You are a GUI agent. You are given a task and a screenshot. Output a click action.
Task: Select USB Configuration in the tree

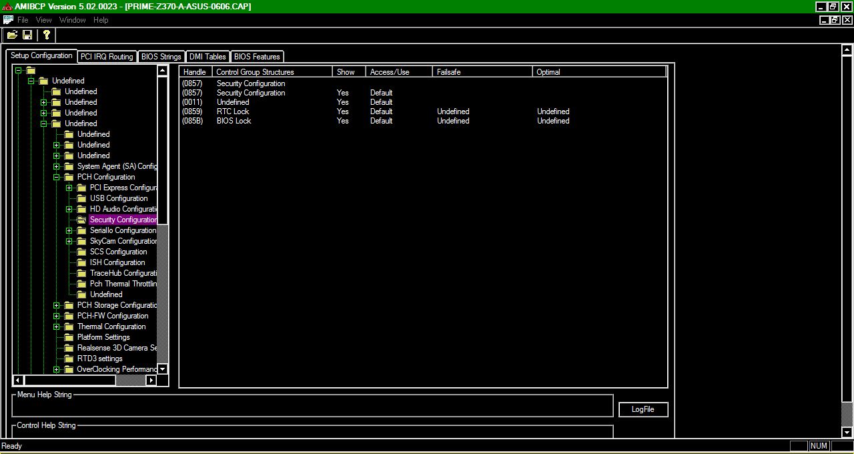pyautogui.click(x=119, y=198)
